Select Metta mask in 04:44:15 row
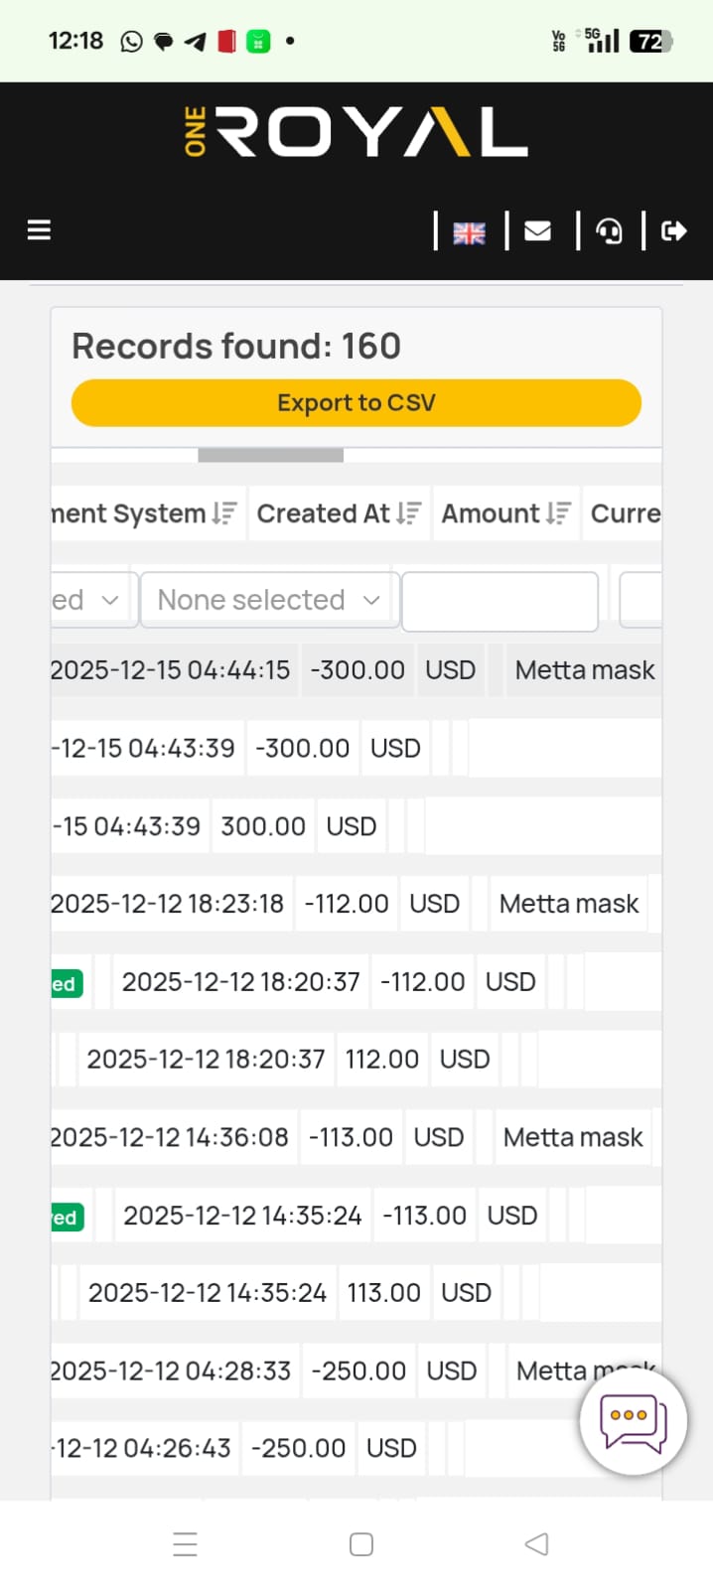This screenshot has width=713, height=1588. (x=585, y=670)
